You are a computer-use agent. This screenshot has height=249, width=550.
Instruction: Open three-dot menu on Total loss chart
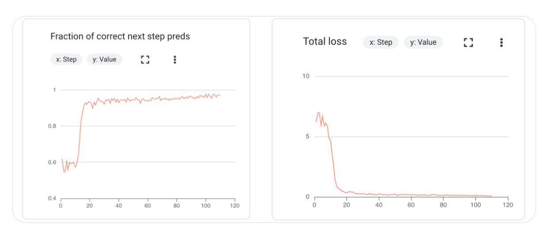click(x=501, y=42)
